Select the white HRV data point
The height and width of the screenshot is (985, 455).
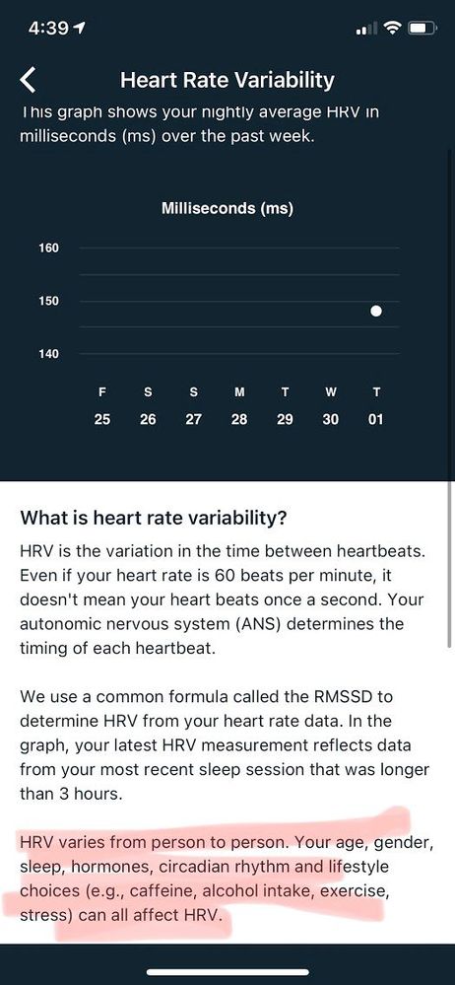376,311
